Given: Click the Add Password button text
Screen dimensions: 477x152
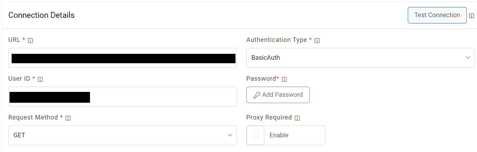Looking at the screenshot, I should point(282,95).
